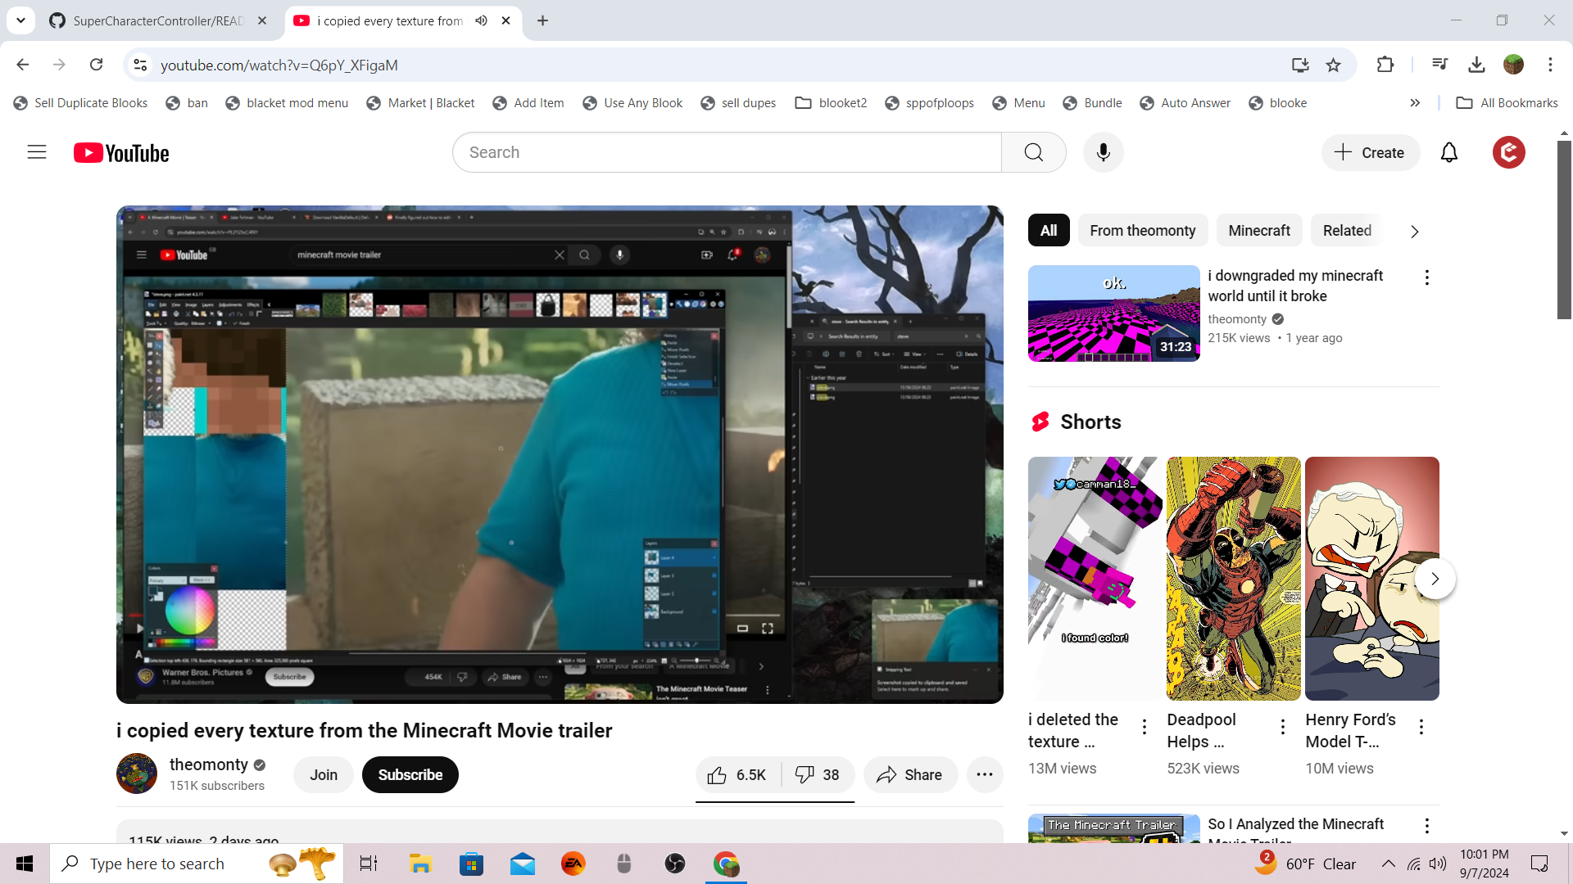Select the 'Minecraft' filter chip
This screenshot has height=884, width=1573.
pyautogui.click(x=1258, y=231)
